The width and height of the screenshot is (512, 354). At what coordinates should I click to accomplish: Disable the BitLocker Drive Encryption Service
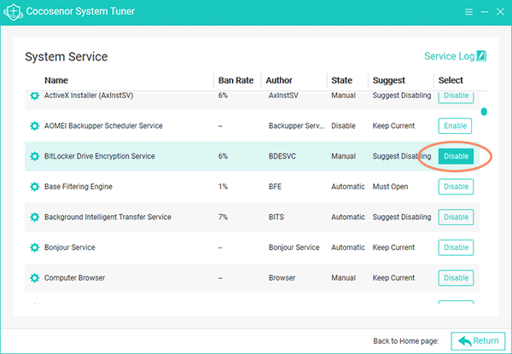pyautogui.click(x=456, y=156)
